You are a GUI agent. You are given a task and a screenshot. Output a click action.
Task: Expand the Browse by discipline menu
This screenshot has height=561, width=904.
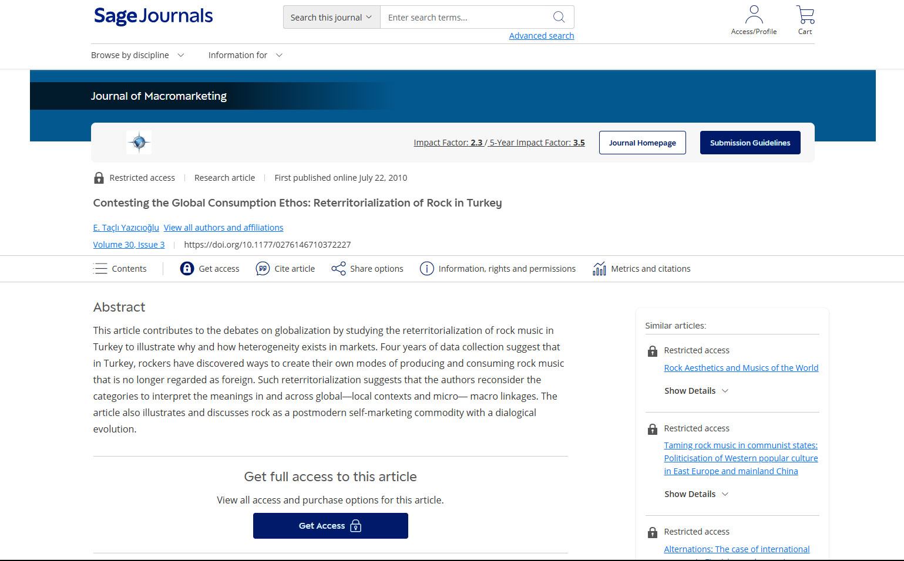[137, 55]
